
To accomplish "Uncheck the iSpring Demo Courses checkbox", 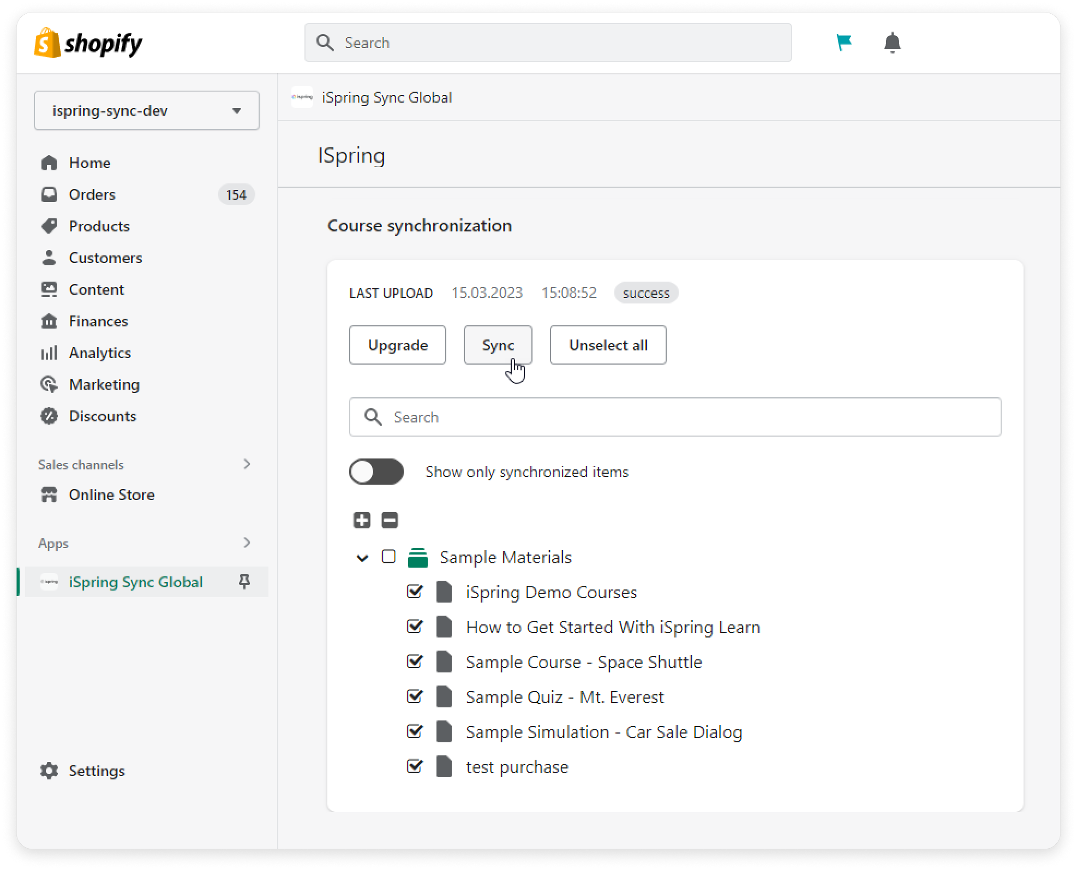I will 415,592.
